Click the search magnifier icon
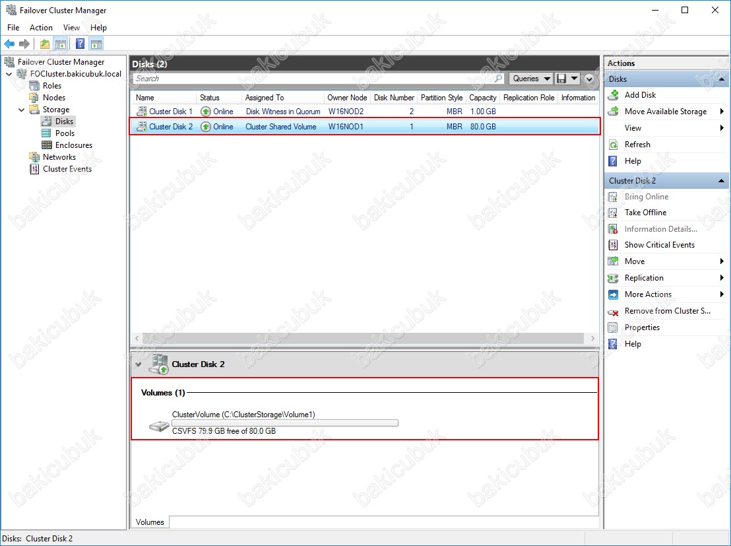This screenshot has width=731, height=546. pos(498,79)
